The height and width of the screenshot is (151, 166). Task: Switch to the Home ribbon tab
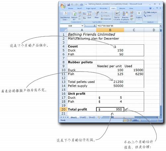(71, 9)
